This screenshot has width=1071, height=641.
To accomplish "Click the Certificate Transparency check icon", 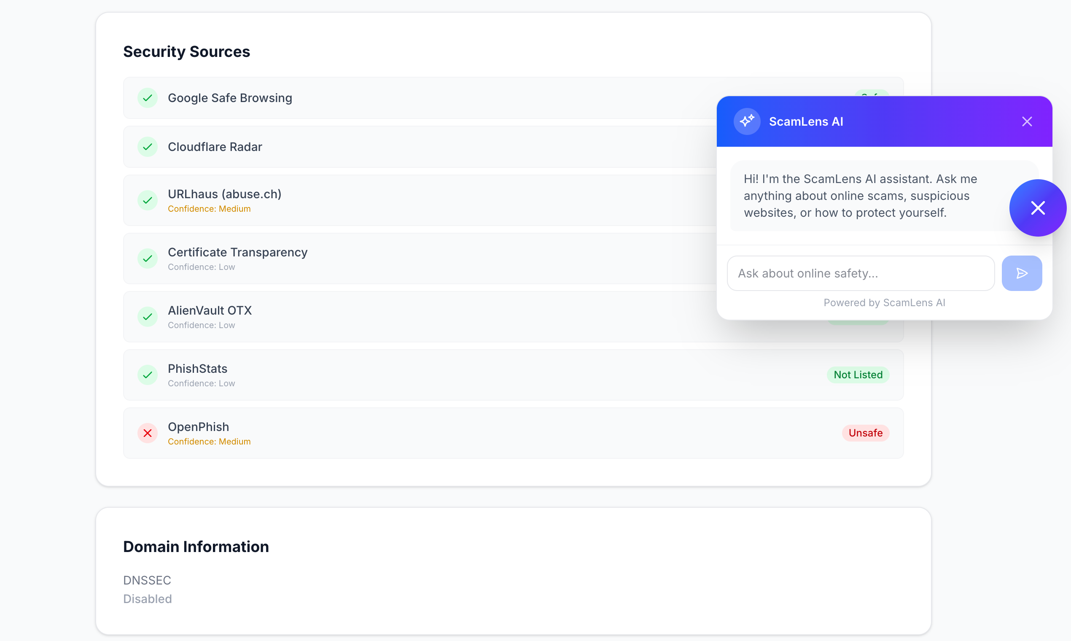I will click(x=147, y=259).
